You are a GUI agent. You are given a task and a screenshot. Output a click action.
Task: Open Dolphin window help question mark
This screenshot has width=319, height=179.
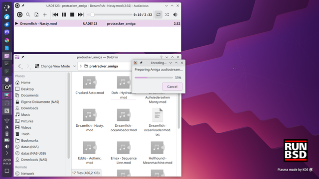pyautogui.click(x=161, y=57)
